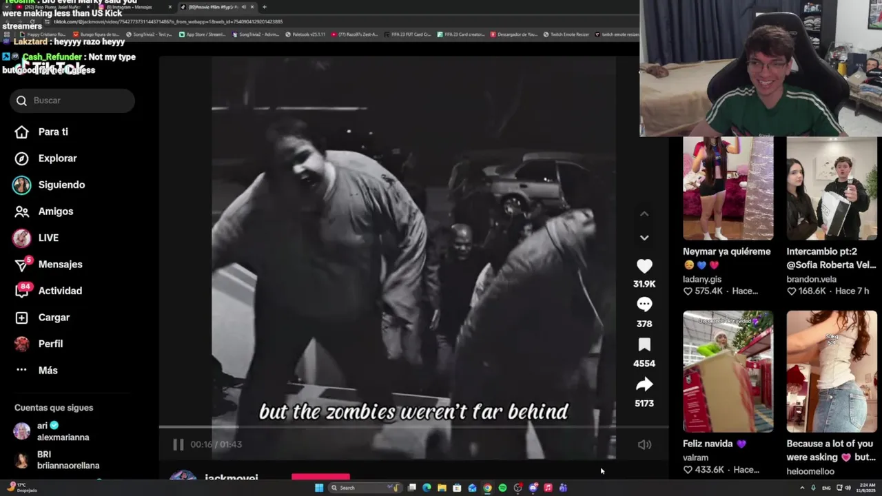Screen dimensions: 882x496
Task: Open followed account briannaorellana
Action: tap(57, 459)
